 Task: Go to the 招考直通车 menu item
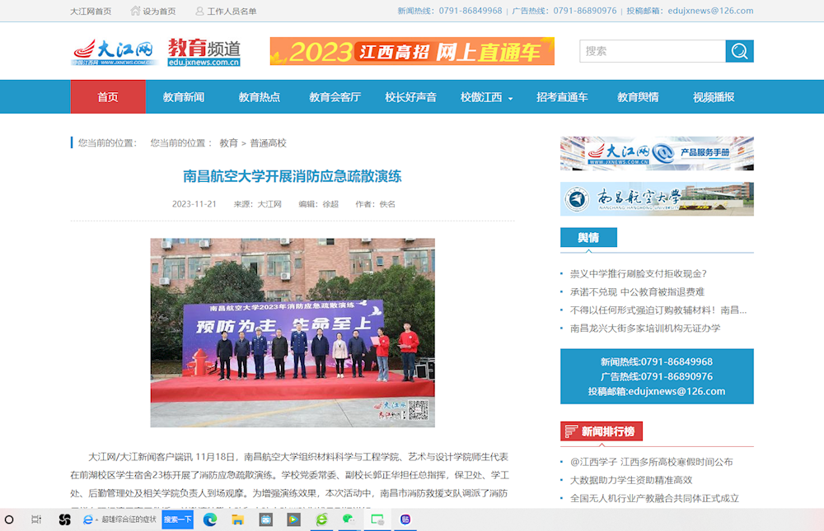(x=562, y=97)
